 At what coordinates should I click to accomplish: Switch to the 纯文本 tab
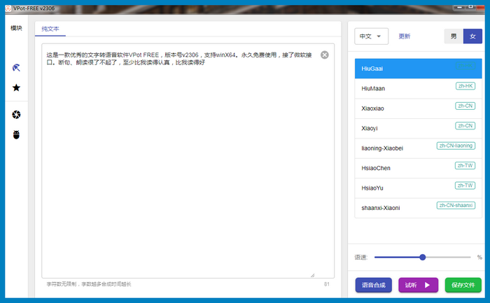click(51, 29)
